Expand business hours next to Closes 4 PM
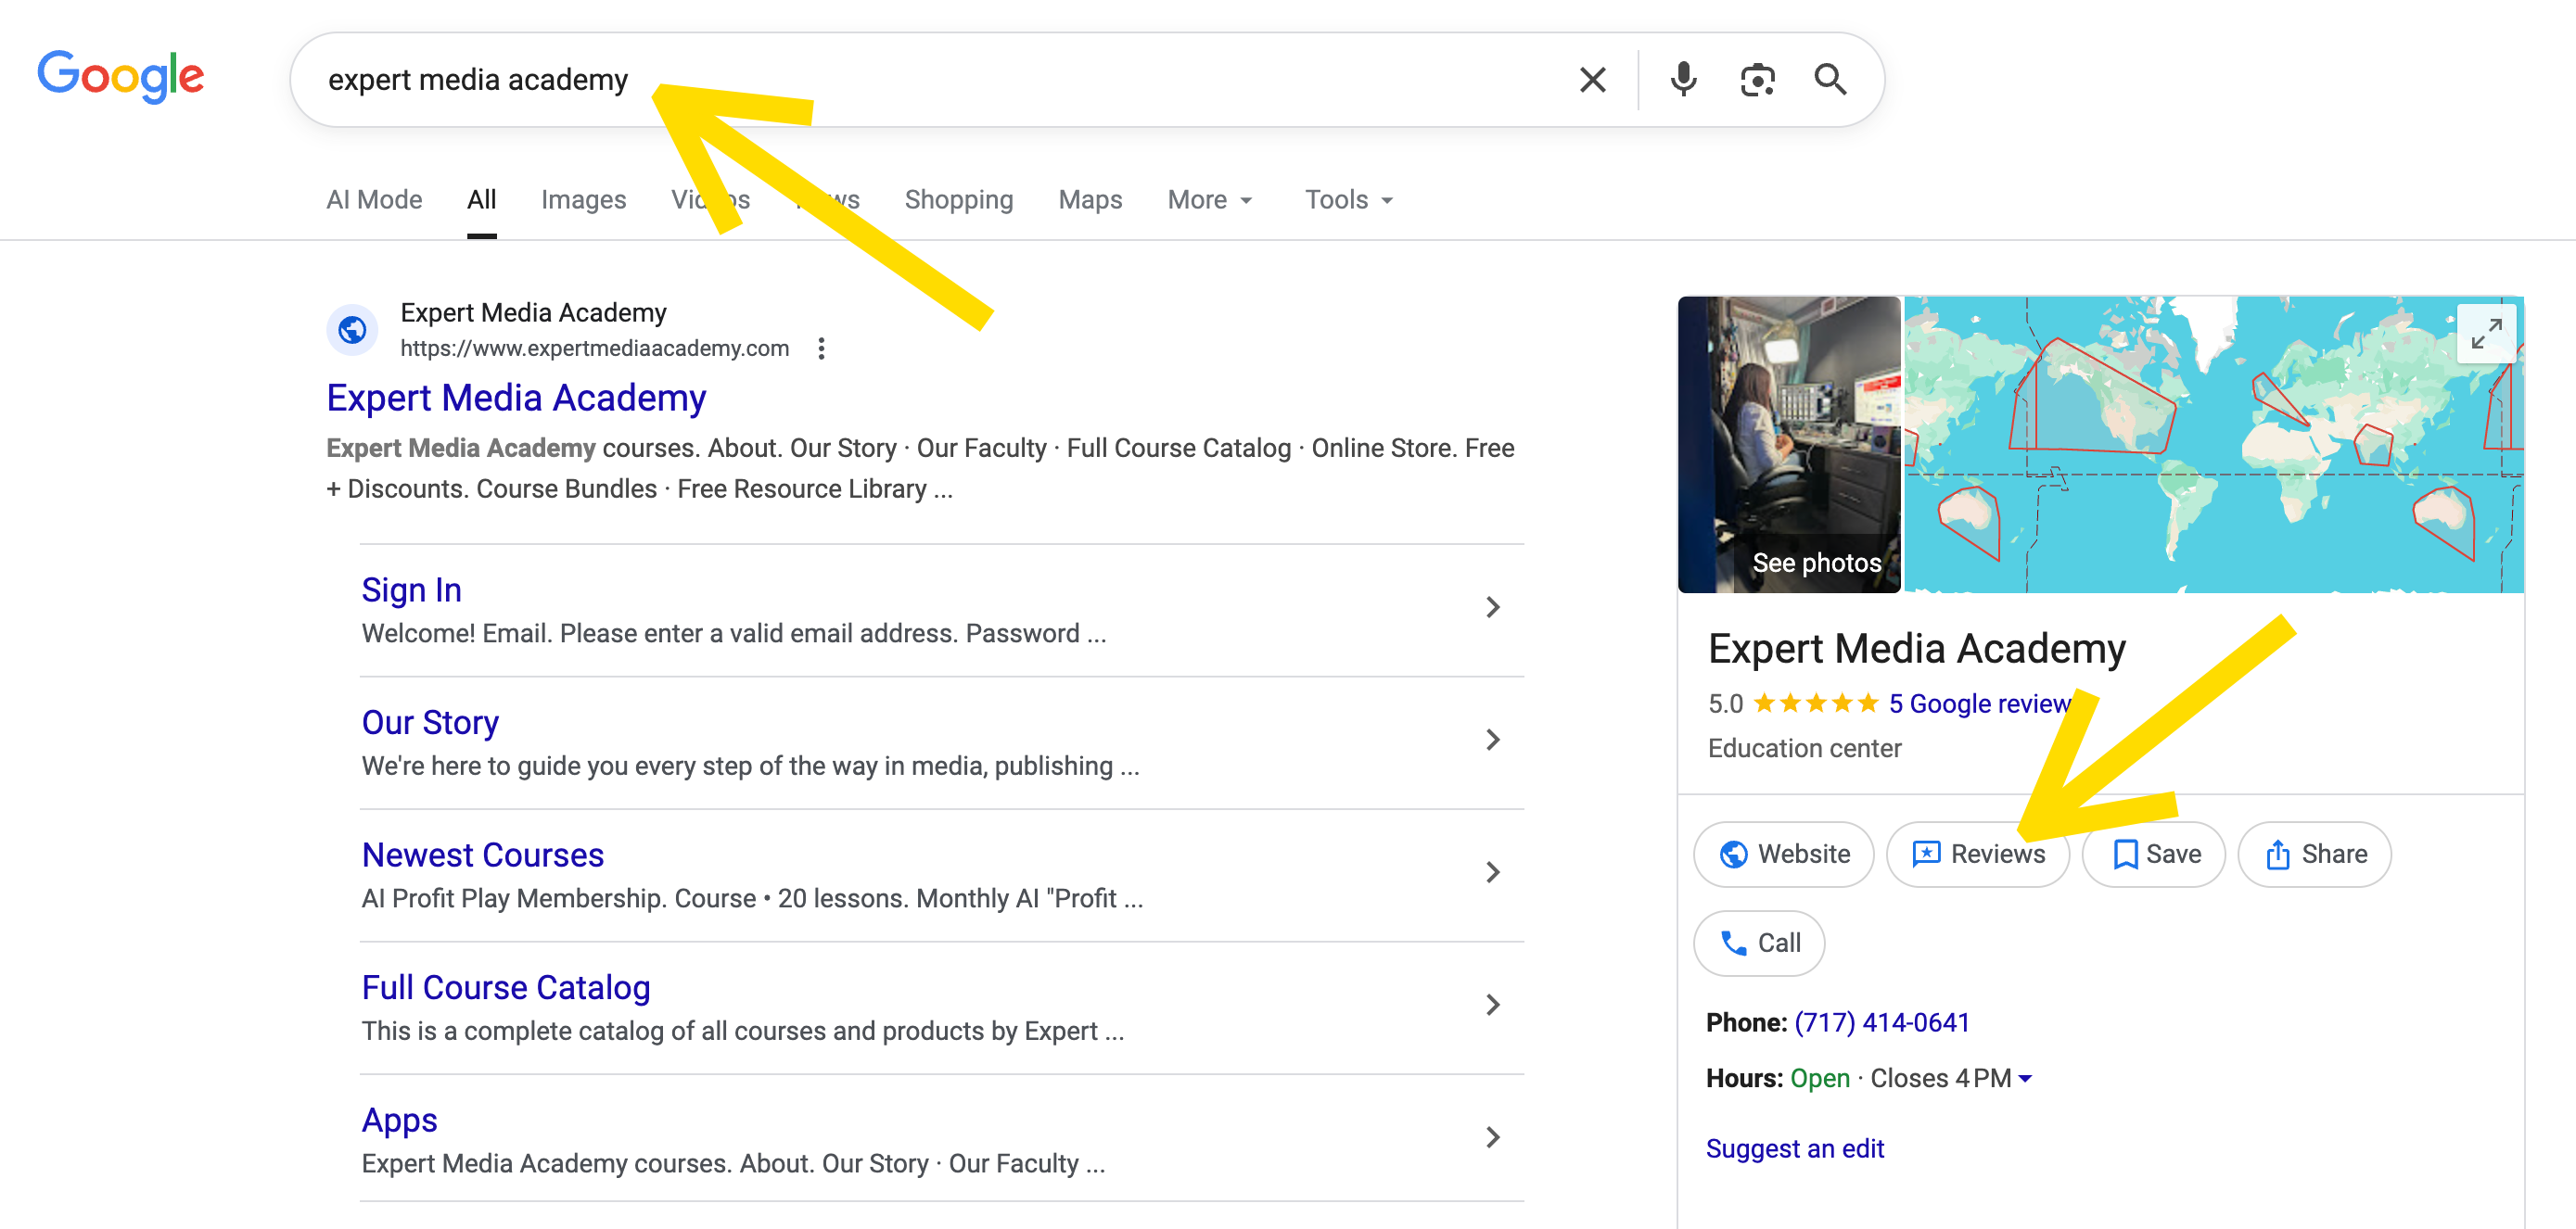Screen dimensions: 2576x1229 [x=2025, y=1079]
